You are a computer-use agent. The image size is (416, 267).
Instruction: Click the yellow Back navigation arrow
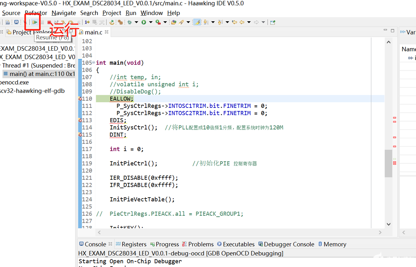point(242,22)
